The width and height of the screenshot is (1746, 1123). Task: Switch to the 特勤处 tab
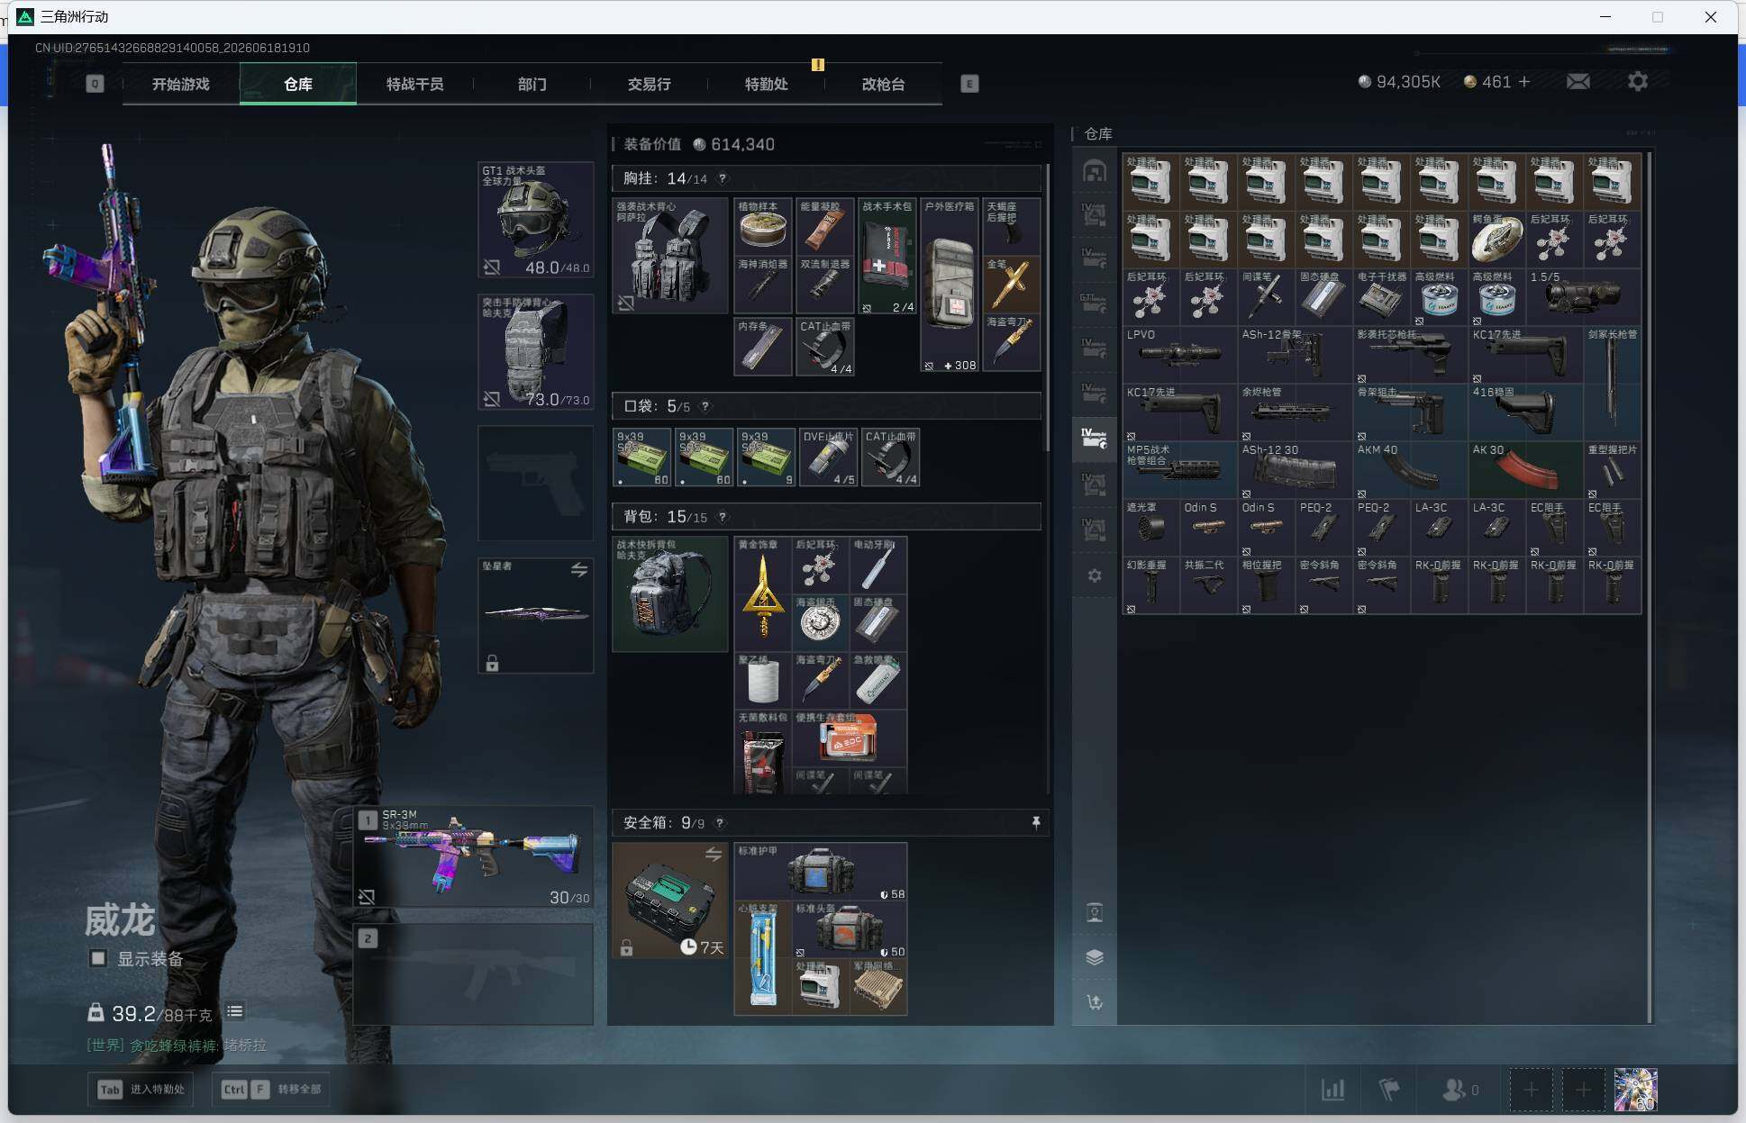click(767, 84)
